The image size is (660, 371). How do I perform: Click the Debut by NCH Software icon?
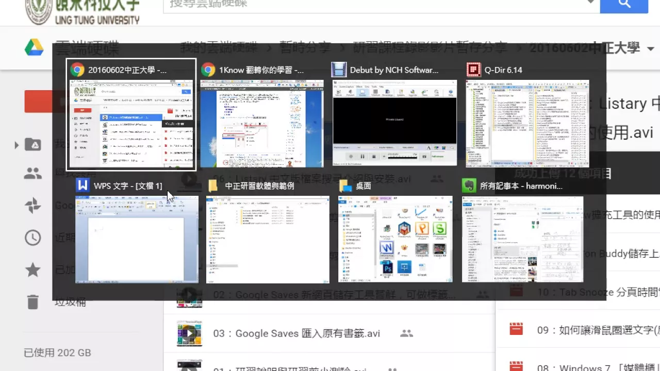click(x=338, y=70)
